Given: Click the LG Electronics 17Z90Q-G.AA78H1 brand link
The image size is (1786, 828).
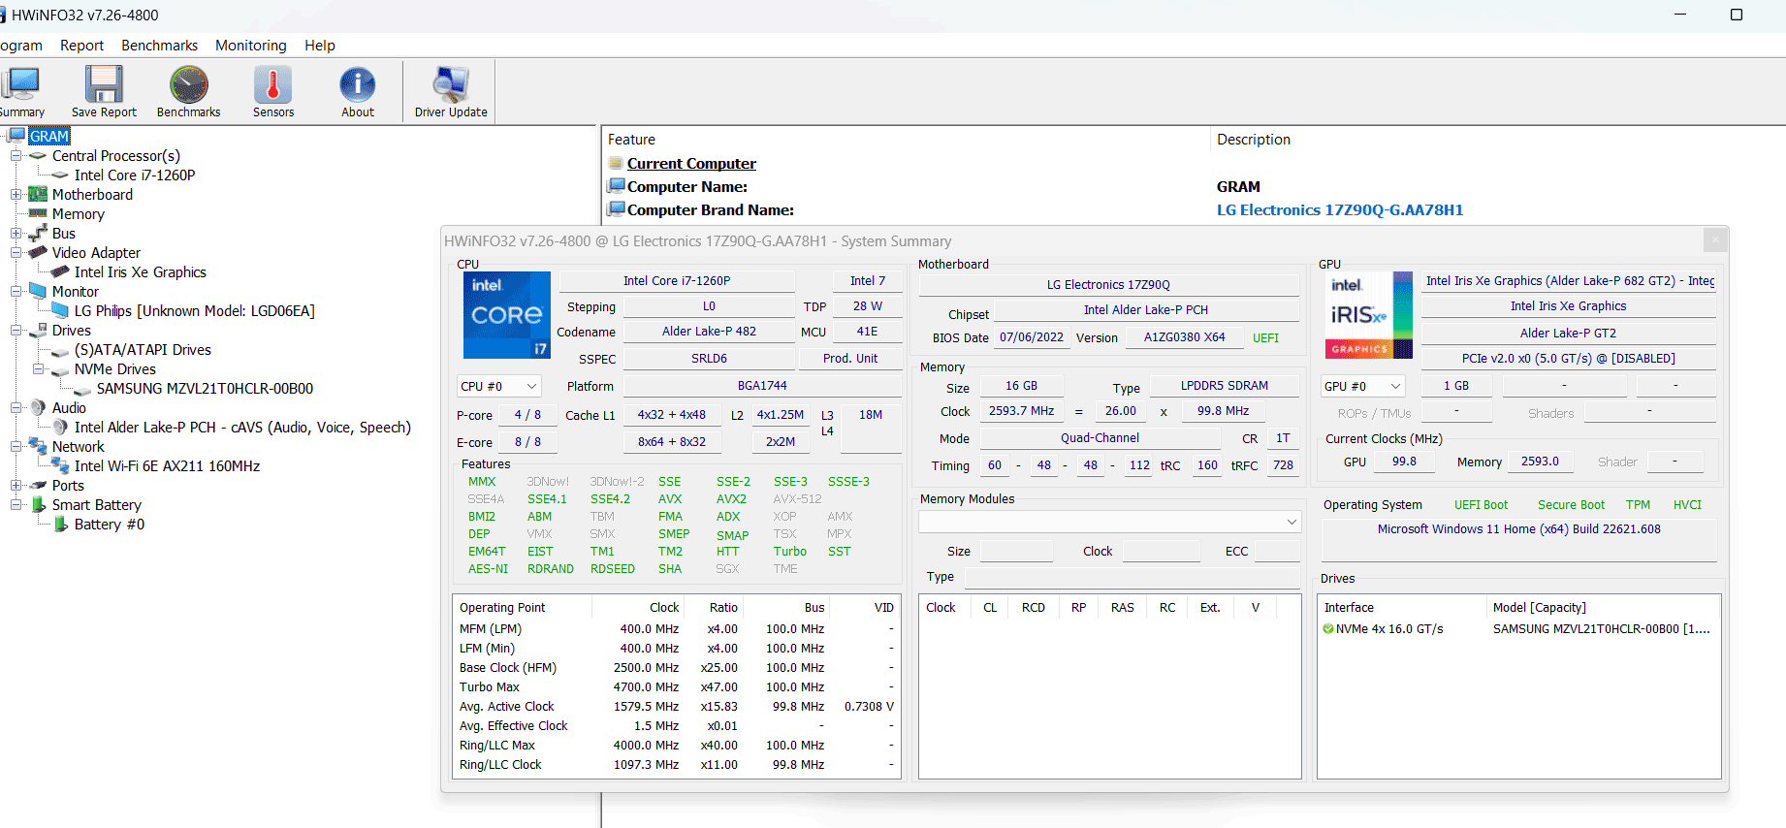Looking at the screenshot, I should pos(1340,210).
